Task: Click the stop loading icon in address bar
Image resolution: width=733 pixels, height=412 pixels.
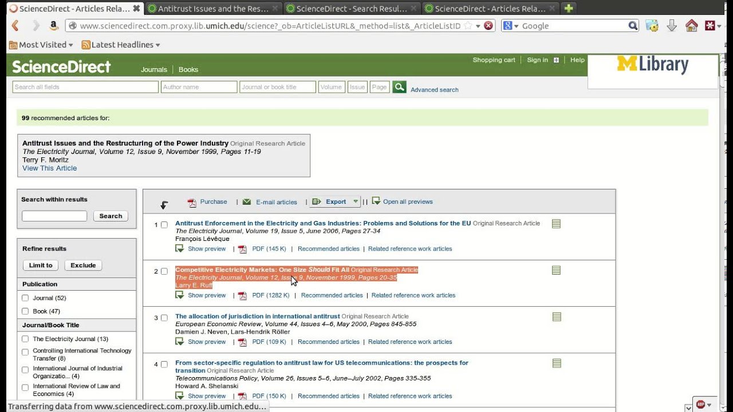Action: pyautogui.click(x=488, y=26)
